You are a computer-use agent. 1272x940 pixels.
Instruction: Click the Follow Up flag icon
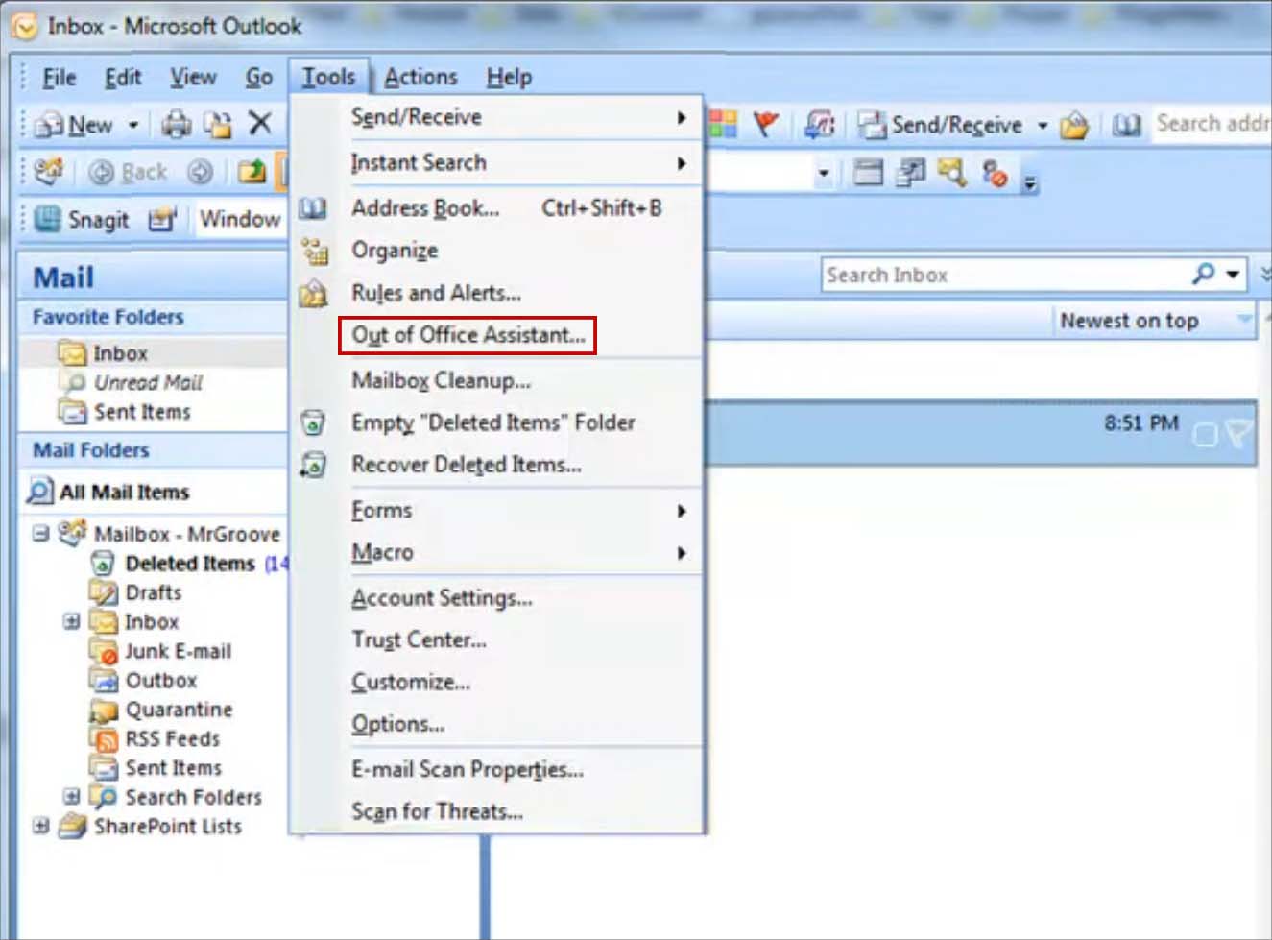point(766,124)
